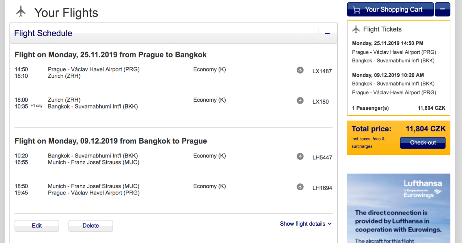The width and height of the screenshot is (462, 243).
Task: Click the round plane icon next to LH5447
Action: (300, 156)
